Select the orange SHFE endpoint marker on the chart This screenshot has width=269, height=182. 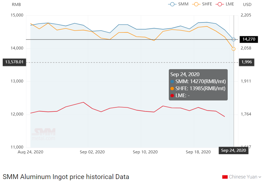[233, 49]
